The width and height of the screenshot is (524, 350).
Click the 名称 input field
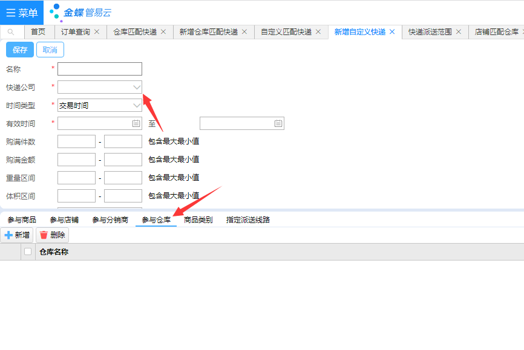(100, 69)
